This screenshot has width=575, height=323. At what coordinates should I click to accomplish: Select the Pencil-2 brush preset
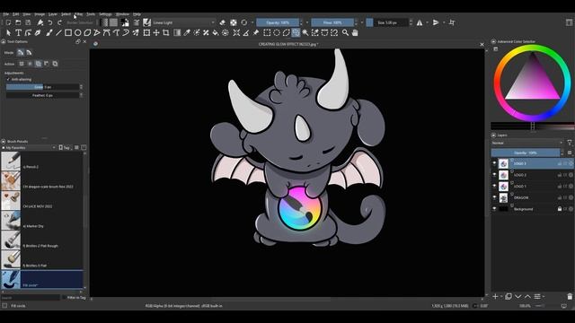click(x=42, y=161)
